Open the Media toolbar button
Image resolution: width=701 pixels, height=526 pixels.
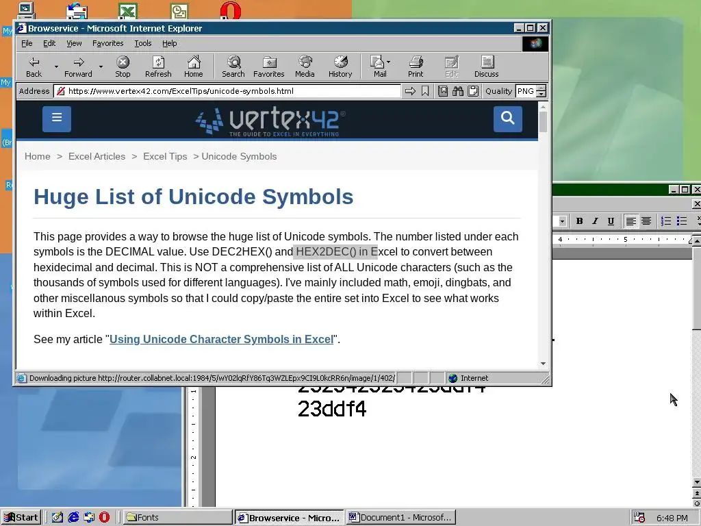pyautogui.click(x=305, y=66)
